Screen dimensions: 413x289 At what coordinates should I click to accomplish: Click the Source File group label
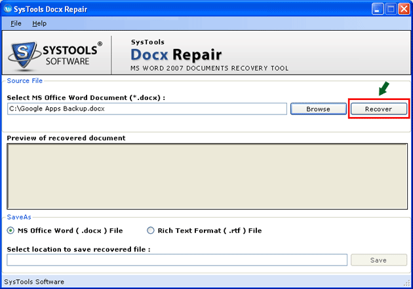[24, 80]
